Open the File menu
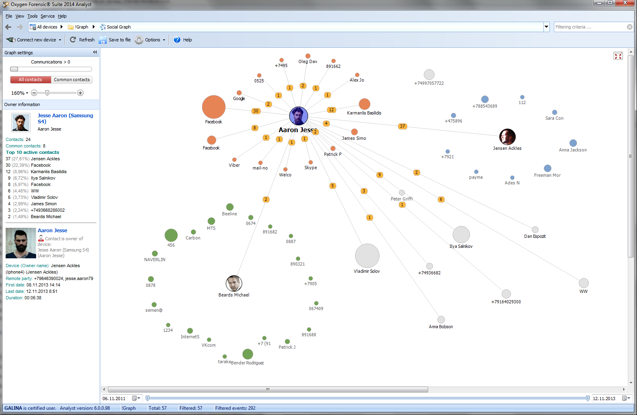The height and width of the screenshot is (415, 637). (9, 16)
